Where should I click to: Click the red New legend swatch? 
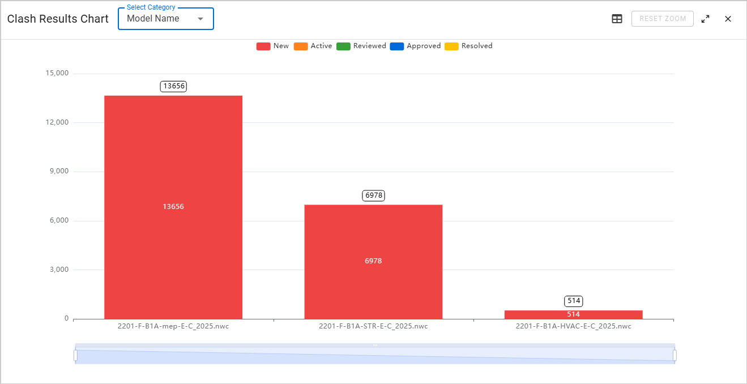pos(263,46)
